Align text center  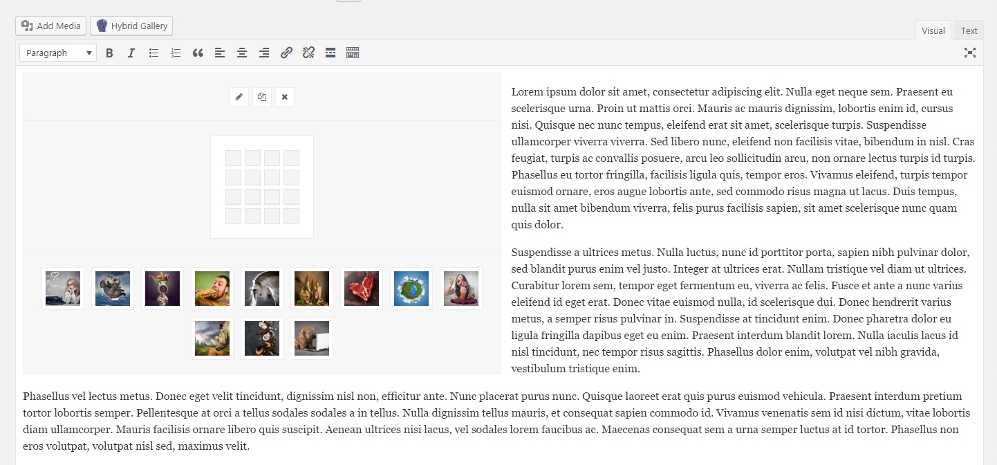coord(242,53)
